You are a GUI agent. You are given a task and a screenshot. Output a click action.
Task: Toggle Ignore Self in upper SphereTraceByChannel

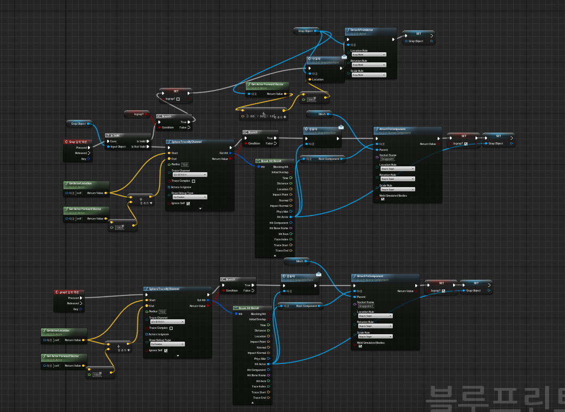[188, 203]
